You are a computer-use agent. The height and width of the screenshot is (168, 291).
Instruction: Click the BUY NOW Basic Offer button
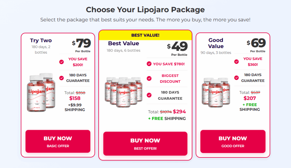pyautogui.click(x=58, y=142)
